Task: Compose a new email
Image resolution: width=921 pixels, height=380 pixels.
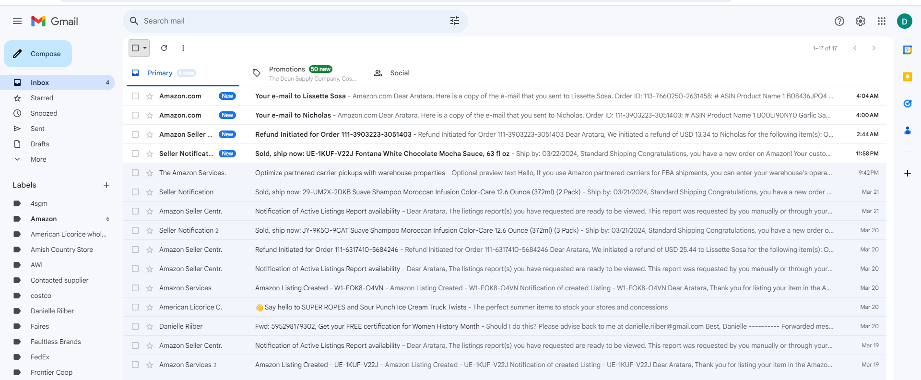Action: (38, 54)
